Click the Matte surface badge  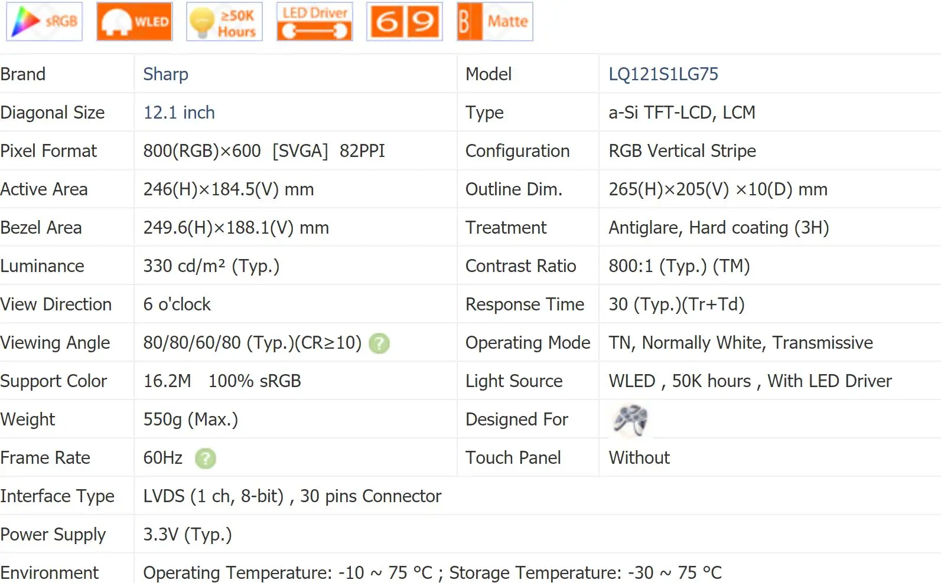(495, 22)
